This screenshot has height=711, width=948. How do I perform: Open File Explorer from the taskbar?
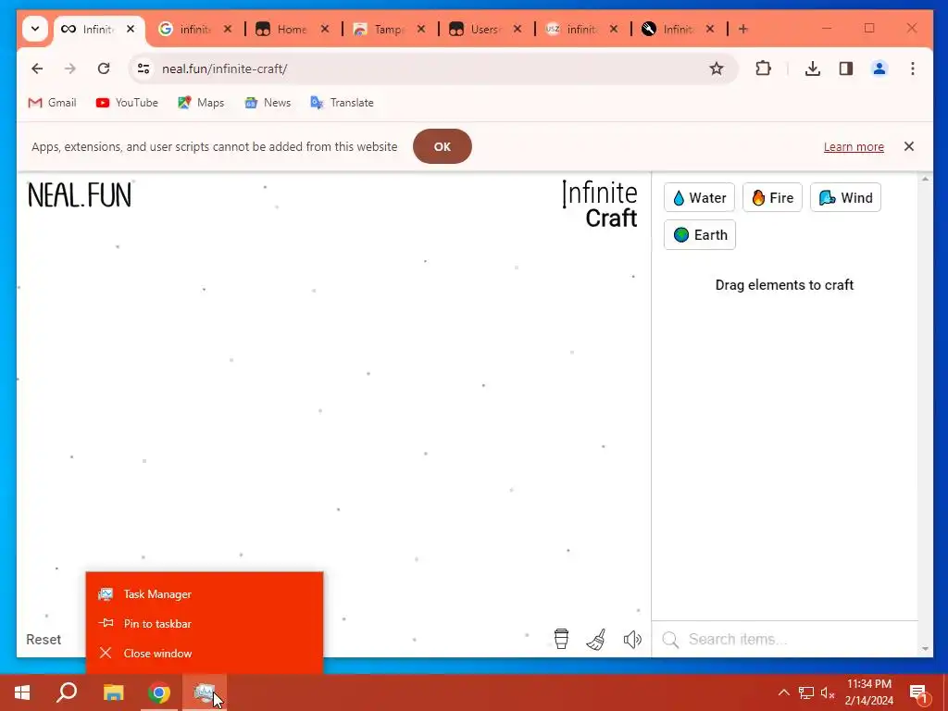tap(113, 692)
